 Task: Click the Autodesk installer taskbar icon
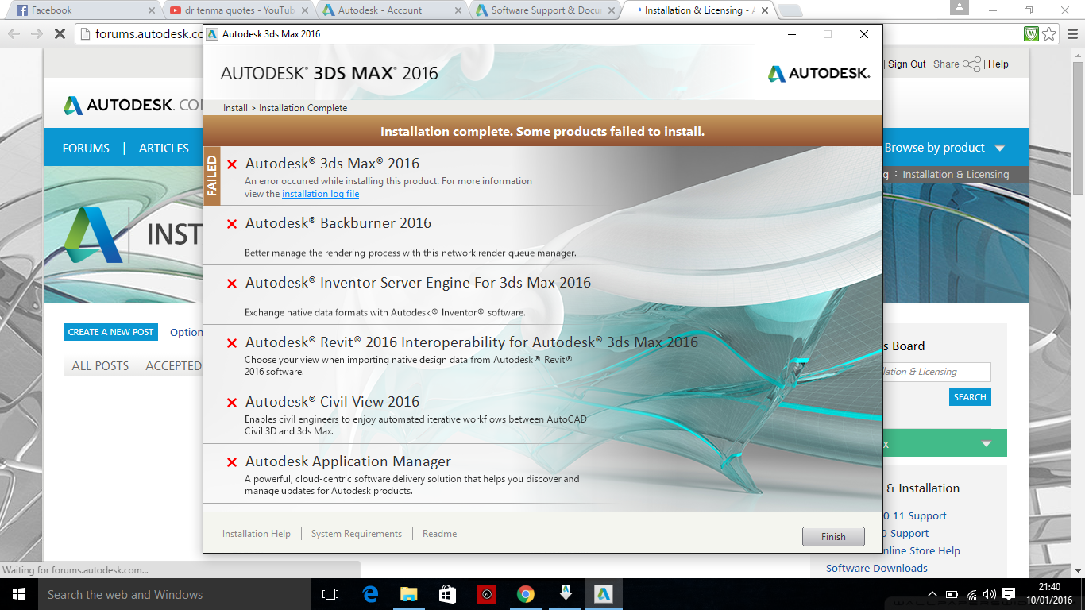pyautogui.click(x=604, y=594)
